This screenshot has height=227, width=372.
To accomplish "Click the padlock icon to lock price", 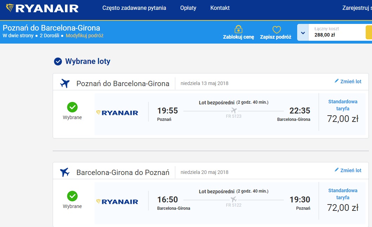I will point(239,29).
